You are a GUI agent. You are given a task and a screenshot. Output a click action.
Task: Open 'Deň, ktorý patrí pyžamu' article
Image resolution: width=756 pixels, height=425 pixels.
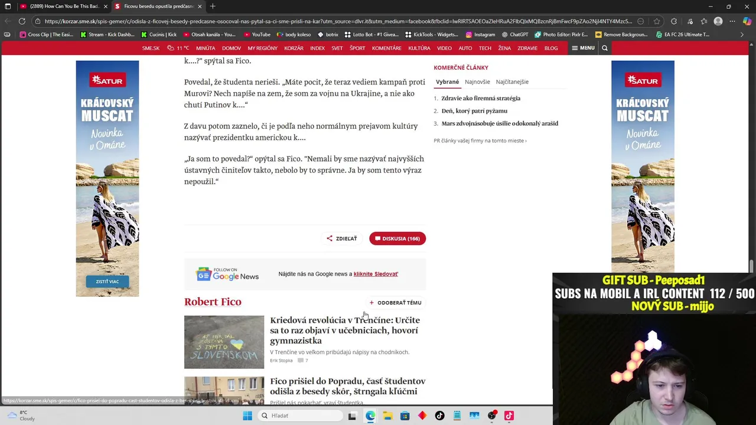(474, 111)
